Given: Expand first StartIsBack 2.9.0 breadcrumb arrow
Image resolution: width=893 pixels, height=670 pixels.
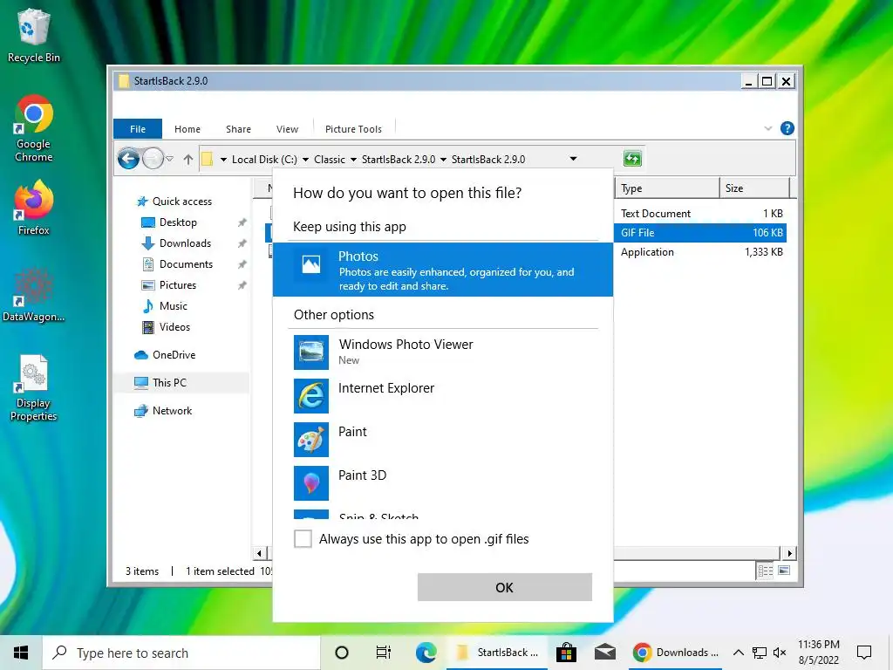Looking at the screenshot, I should 443,160.
